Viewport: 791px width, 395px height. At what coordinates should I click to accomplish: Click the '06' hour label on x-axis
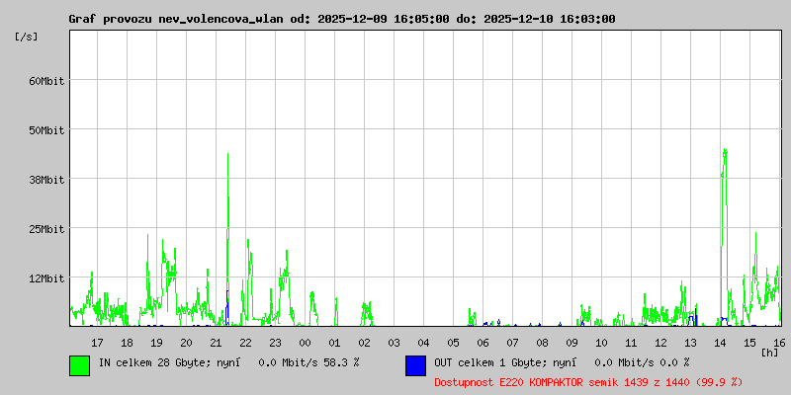[x=483, y=343]
